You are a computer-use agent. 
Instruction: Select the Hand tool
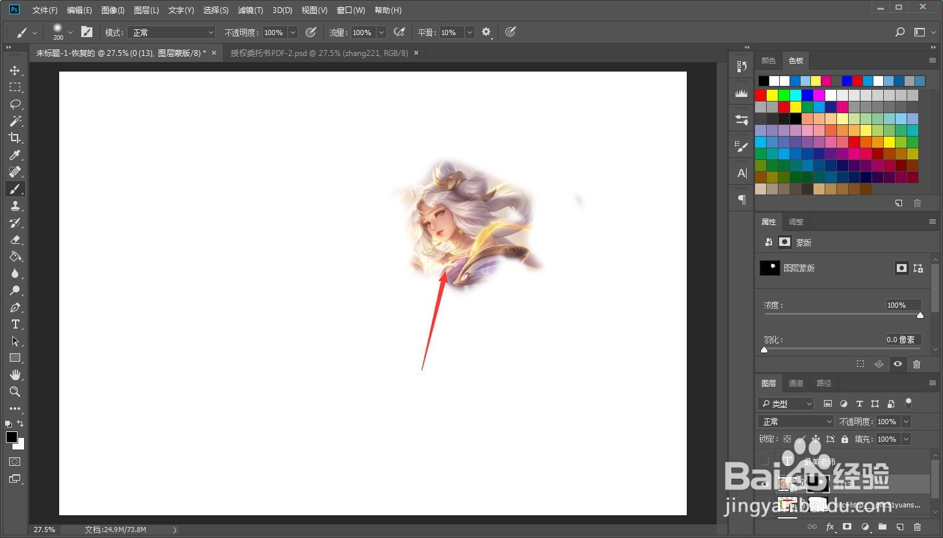tap(15, 375)
